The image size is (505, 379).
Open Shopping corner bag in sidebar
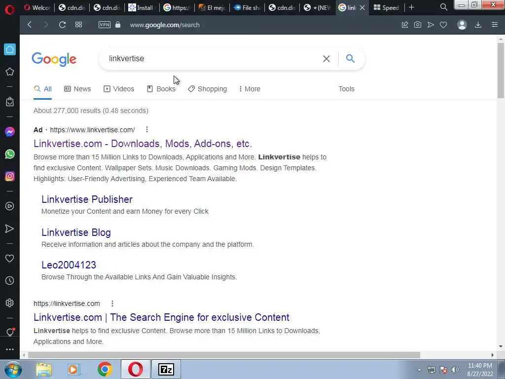tap(10, 102)
